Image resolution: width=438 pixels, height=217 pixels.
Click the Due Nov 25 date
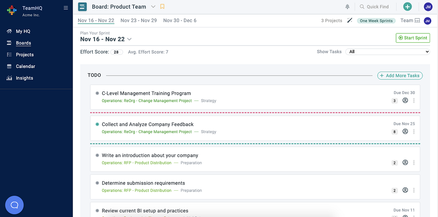pyautogui.click(x=404, y=124)
